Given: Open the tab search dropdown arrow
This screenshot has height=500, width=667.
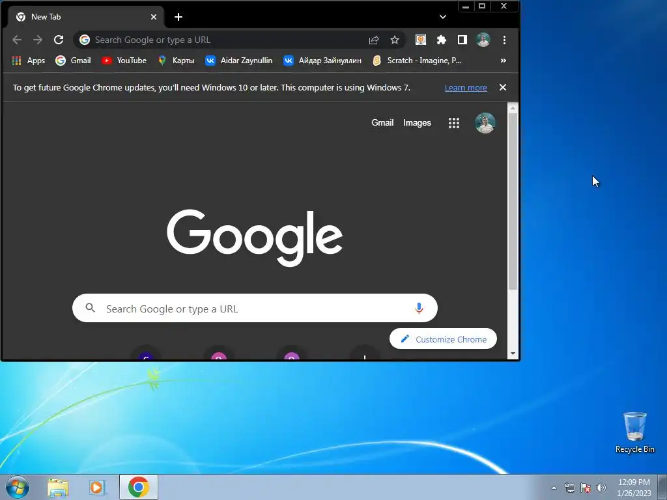Looking at the screenshot, I should point(443,17).
